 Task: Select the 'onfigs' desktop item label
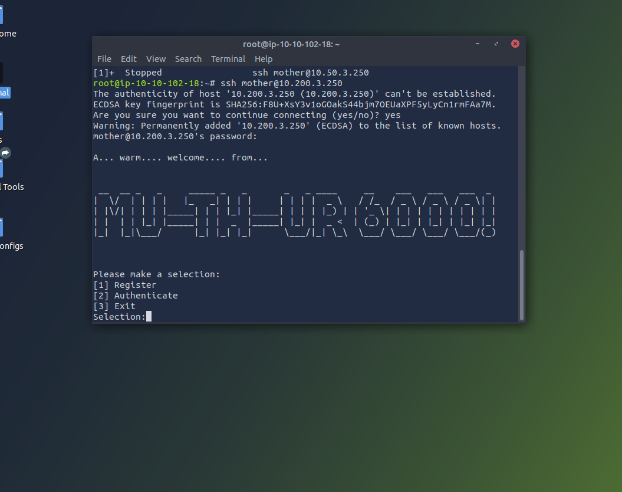point(12,246)
